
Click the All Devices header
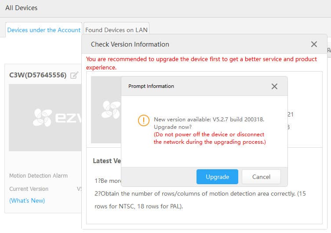point(22,8)
